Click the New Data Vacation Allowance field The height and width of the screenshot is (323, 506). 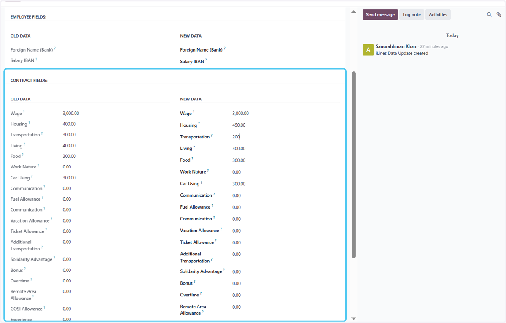[286, 231]
